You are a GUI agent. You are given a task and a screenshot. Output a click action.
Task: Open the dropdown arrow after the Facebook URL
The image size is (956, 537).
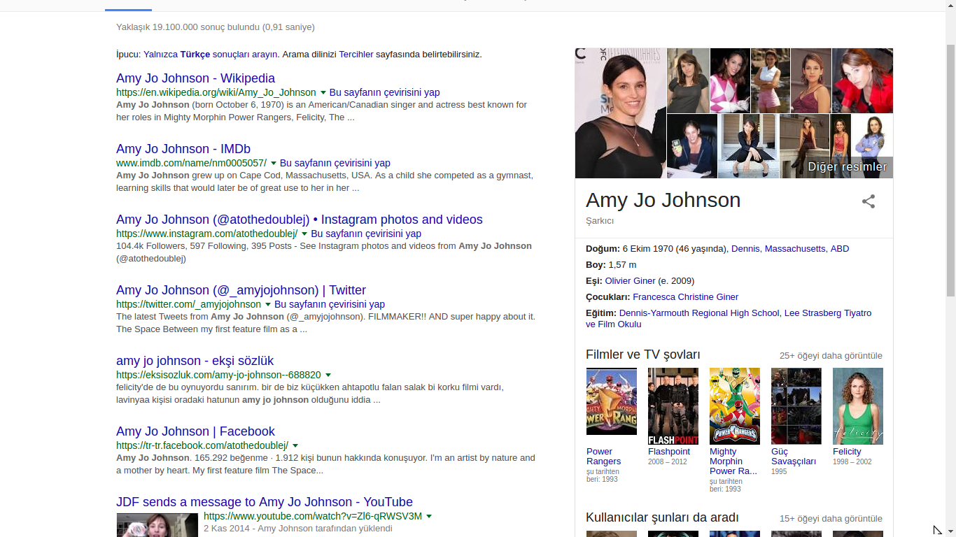pyautogui.click(x=295, y=446)
